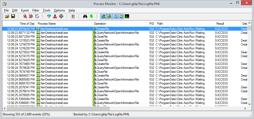
Task: Select the row at 12:08:25.2078814 PM
Action: 125,91
